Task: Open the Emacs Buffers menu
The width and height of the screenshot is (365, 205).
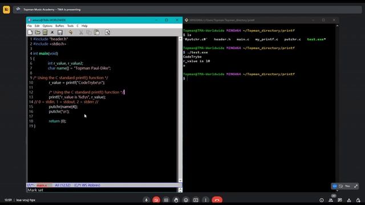Action: (59, 26)
